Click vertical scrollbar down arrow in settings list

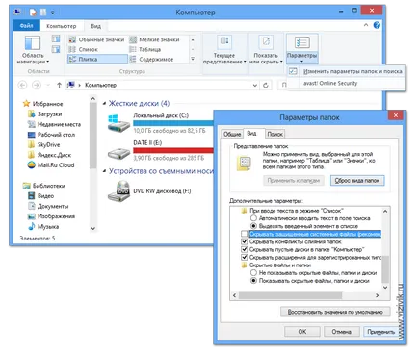(x=385, y=287)
